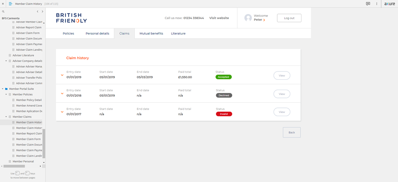
Task: View the Accepted claim details
Action: pyautogui.click(x=282, y=76)
